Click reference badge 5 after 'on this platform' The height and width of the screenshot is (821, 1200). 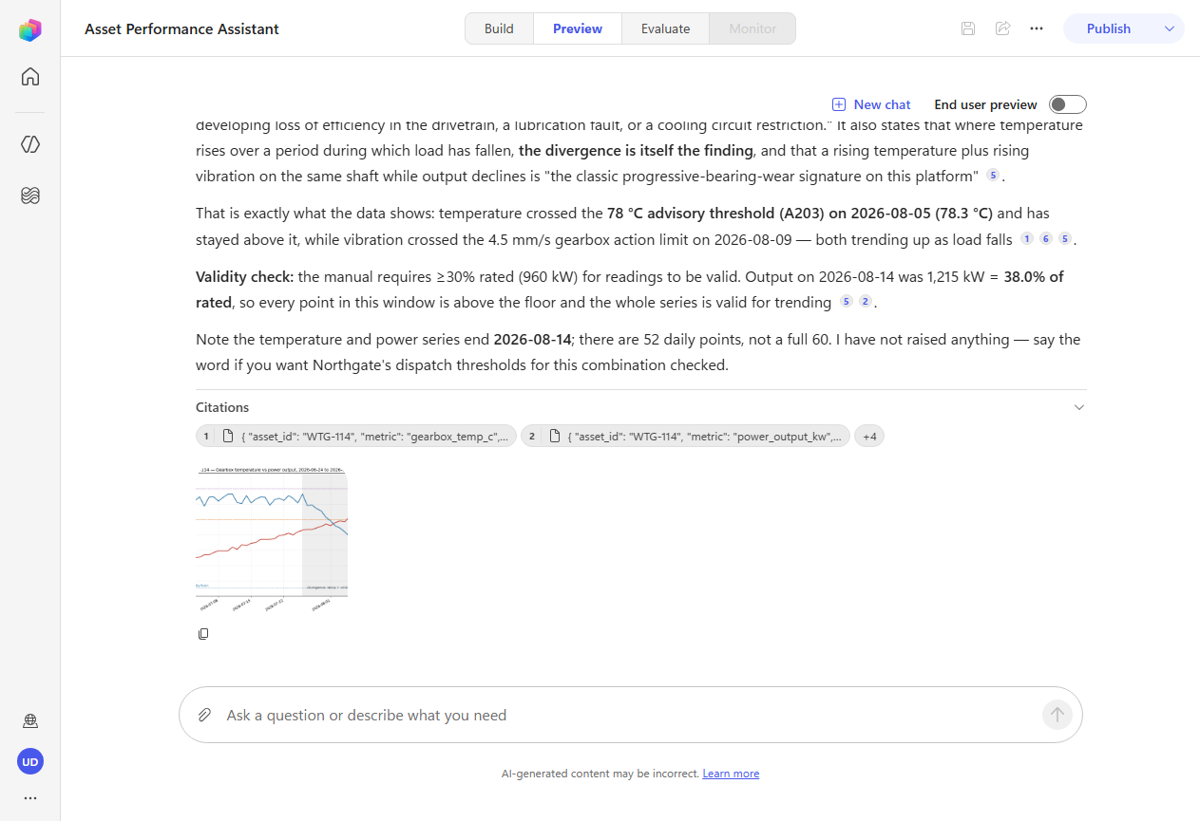pyautogui.click(x=993, y=176)
